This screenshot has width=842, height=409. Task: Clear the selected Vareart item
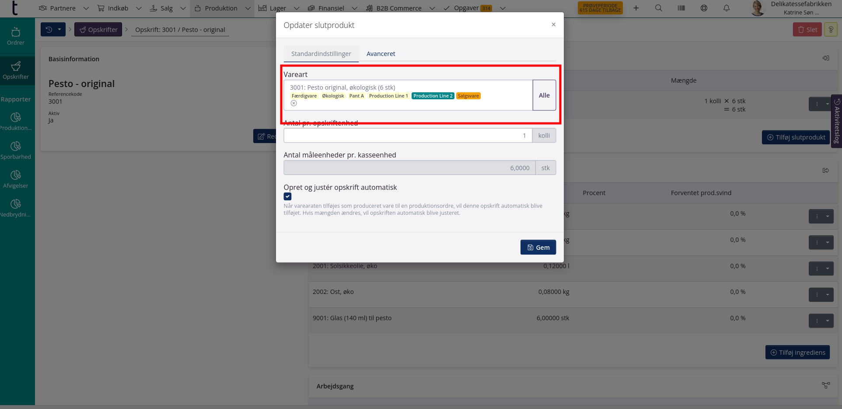294,103
